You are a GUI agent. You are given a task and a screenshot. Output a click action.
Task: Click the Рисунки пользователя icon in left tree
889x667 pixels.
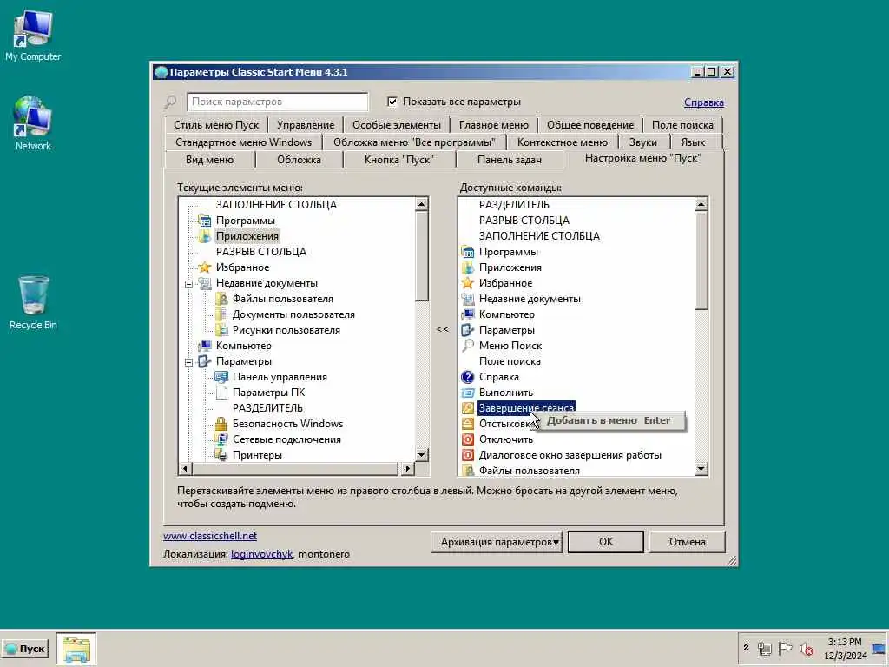(221, 330)
